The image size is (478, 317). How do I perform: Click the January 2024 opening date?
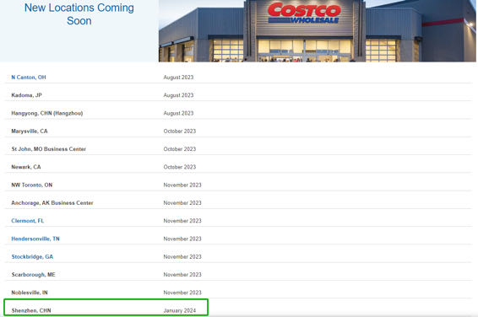click(180, 310)
